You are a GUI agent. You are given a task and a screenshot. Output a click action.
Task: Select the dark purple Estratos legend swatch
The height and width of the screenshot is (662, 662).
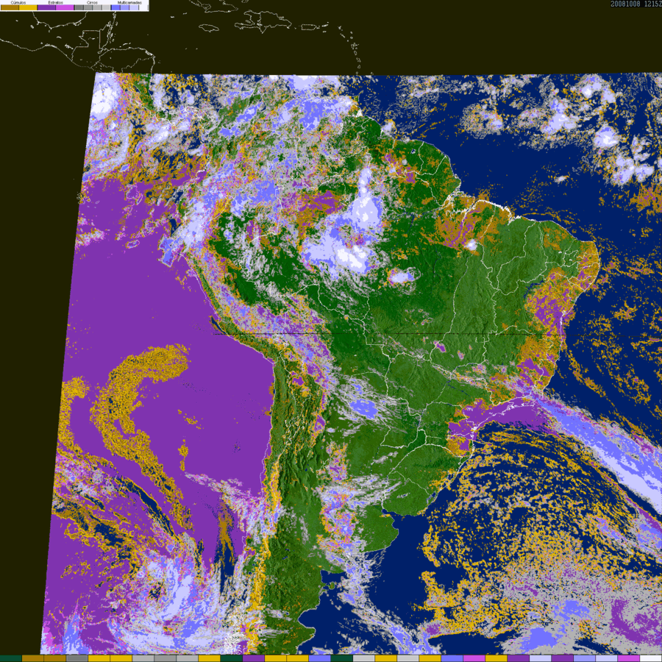[x=46, y=7]
